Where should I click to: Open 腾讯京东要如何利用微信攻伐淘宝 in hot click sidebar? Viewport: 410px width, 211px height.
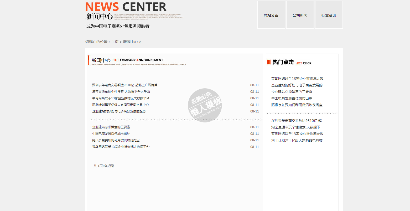297,105
